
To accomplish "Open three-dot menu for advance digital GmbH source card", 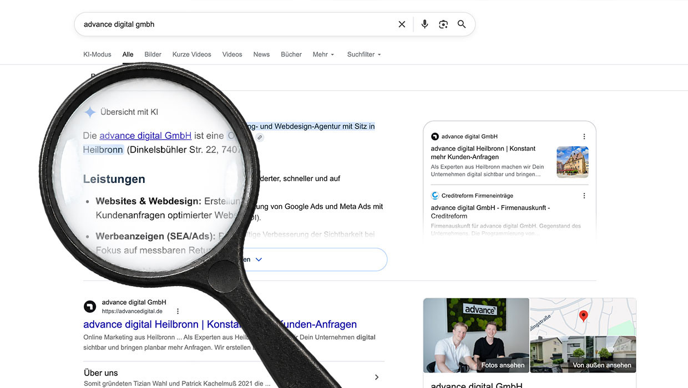I will 584,136.
